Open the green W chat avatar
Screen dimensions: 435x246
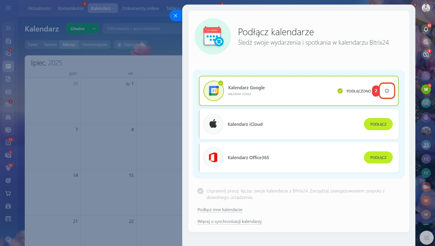point(426,89)
